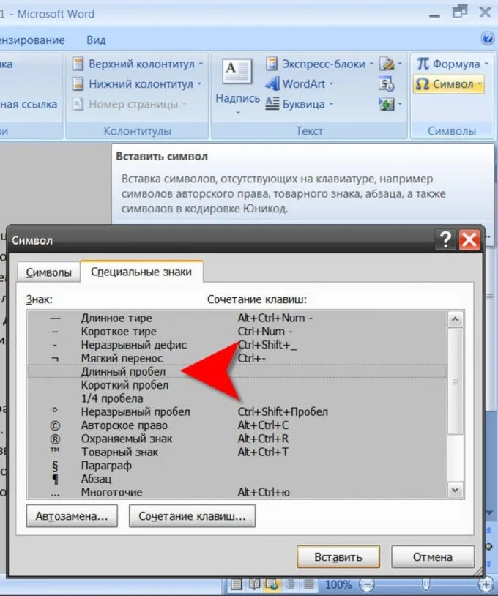The height and width of the screenshot is (596, 498).
Task: Switch to Outline view icon
Action: click(x=291, y=584)
